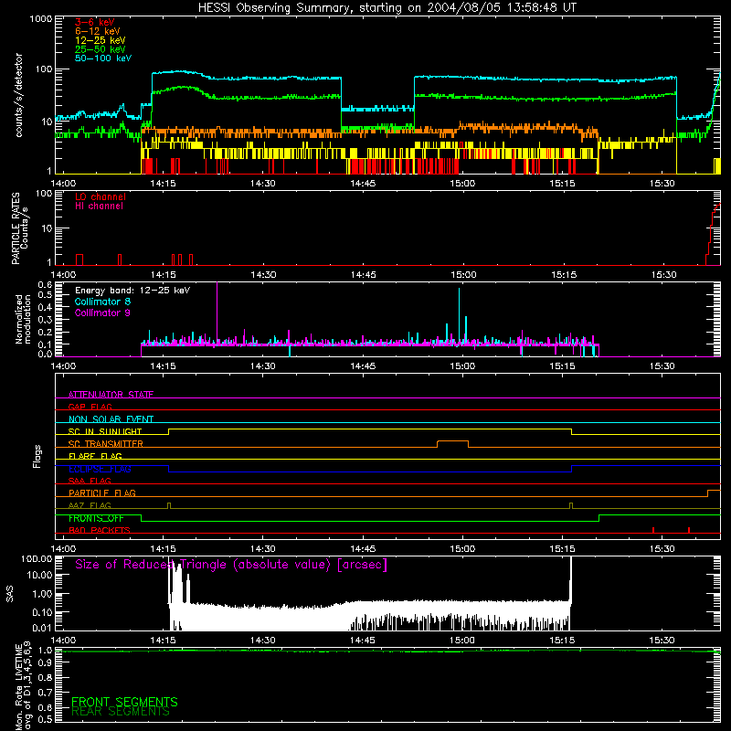
Task: Click the Size of Reduced Triangle label
Action: click(x=231, y=565)
